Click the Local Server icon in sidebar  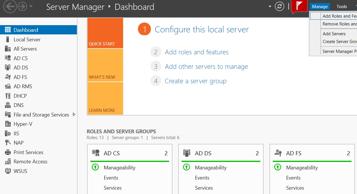[x=8, y=39]
